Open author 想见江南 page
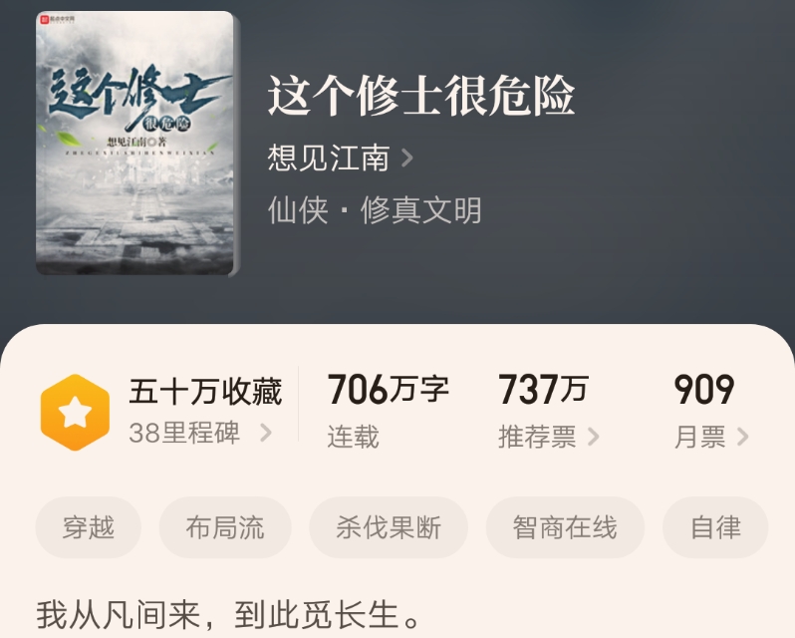The image size is (795, 638). (x=329, y=158)
